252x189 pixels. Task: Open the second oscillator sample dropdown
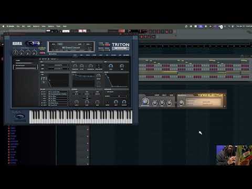click(58, 69)
